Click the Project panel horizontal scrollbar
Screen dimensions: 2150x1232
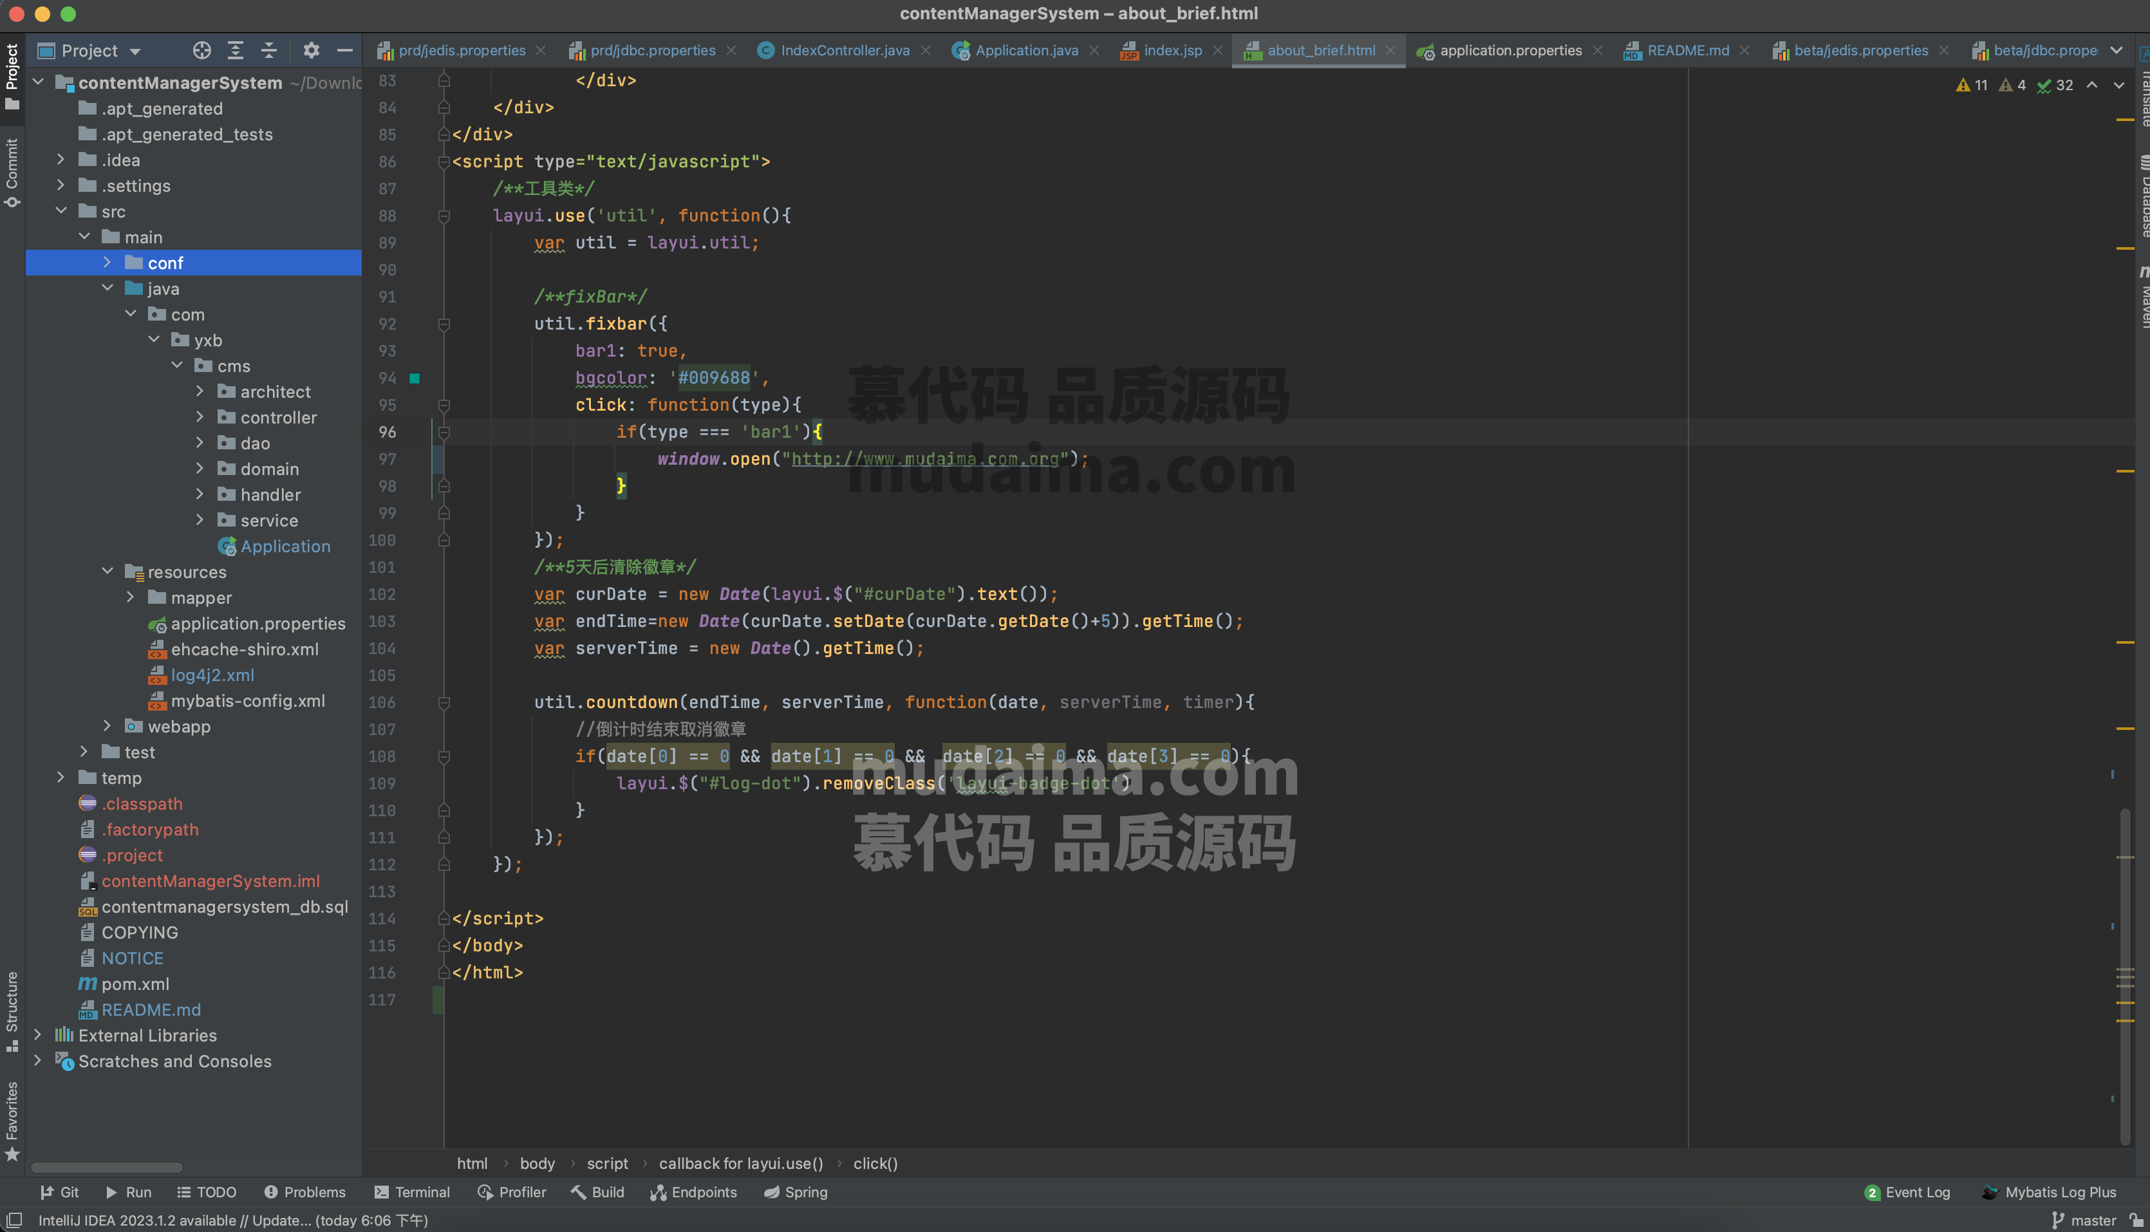107,1167
